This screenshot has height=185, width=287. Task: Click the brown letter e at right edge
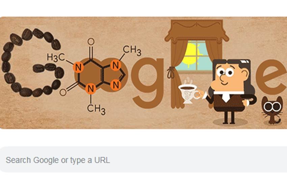(271, 77)
